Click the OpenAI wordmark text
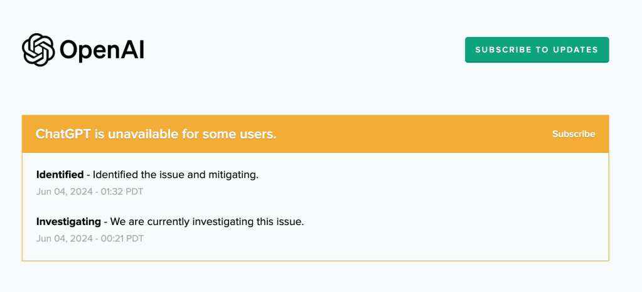 click(x=102, y=50)
